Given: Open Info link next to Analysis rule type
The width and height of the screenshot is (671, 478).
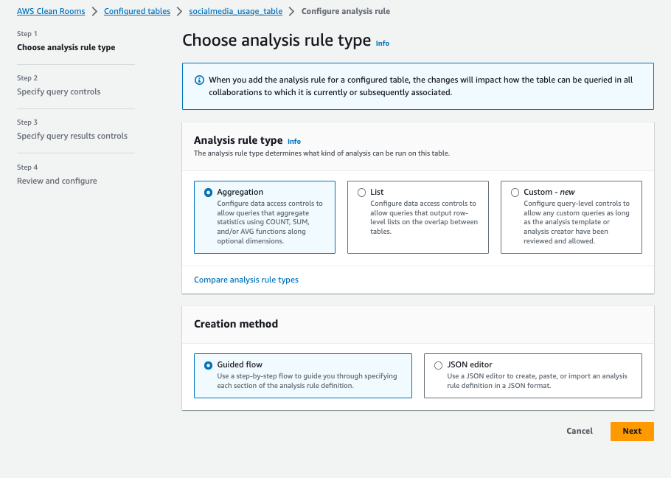Looking at the screenshot, I should [293, 142].
